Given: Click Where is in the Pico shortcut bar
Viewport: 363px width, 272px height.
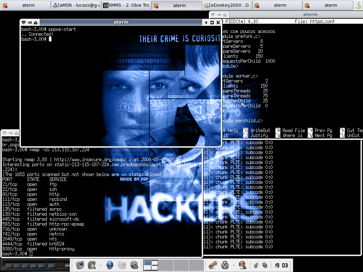Looking at the screenshot, I should pos(289,136).
